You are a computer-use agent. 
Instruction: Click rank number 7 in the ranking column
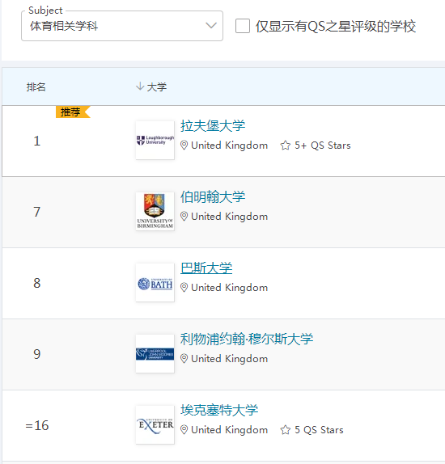[x=36, y=212]
